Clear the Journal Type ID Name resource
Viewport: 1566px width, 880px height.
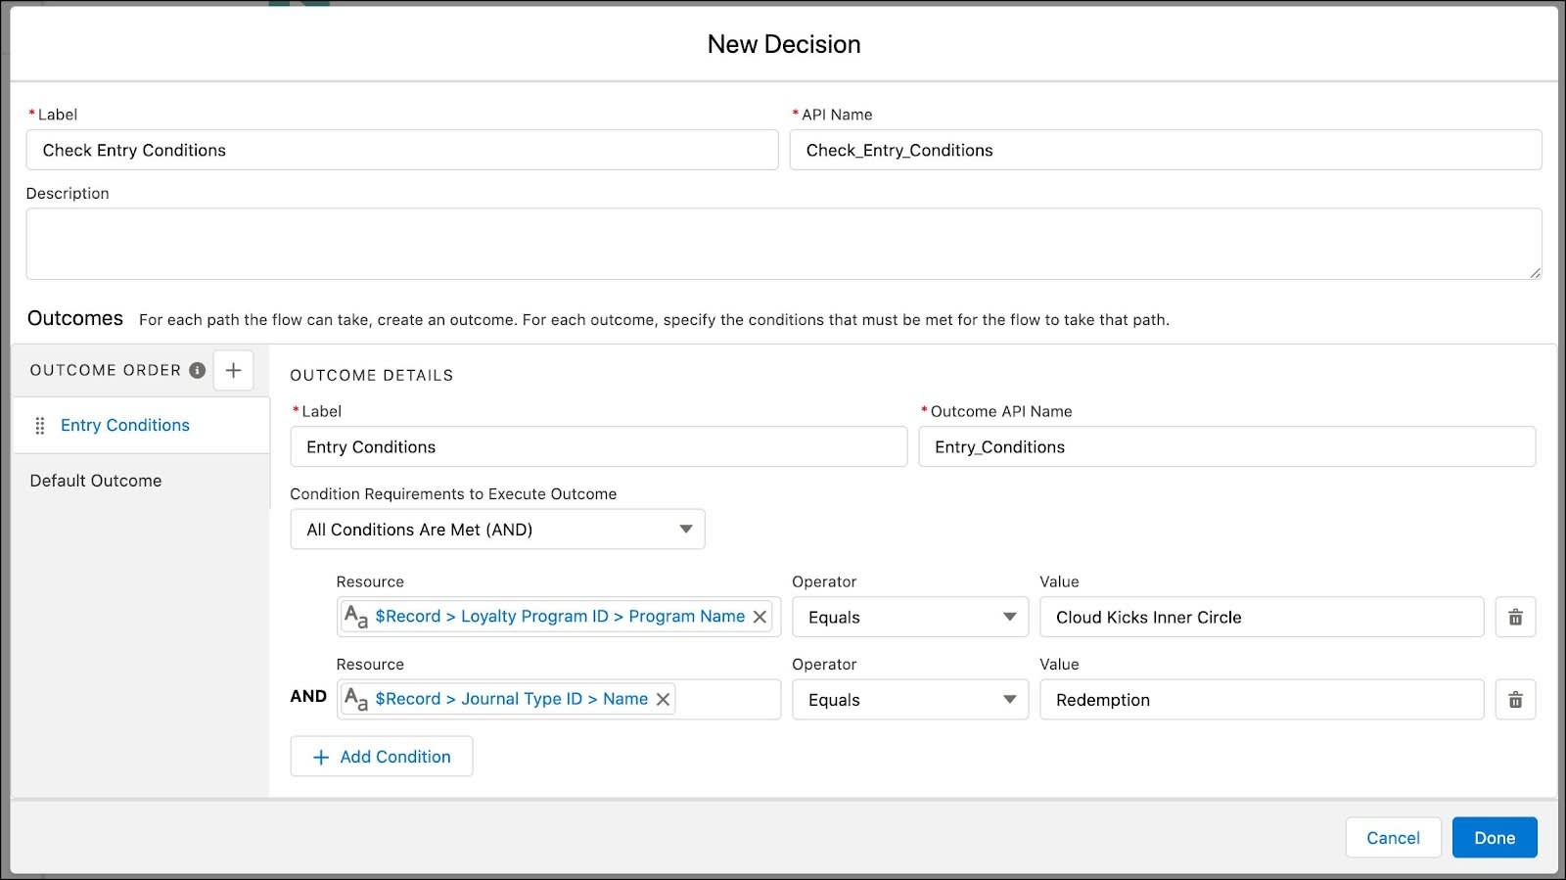(663, 699)
